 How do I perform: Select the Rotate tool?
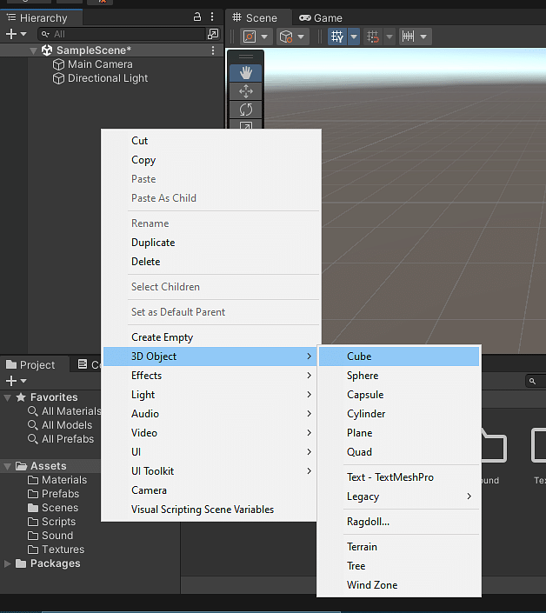point(245,110)
